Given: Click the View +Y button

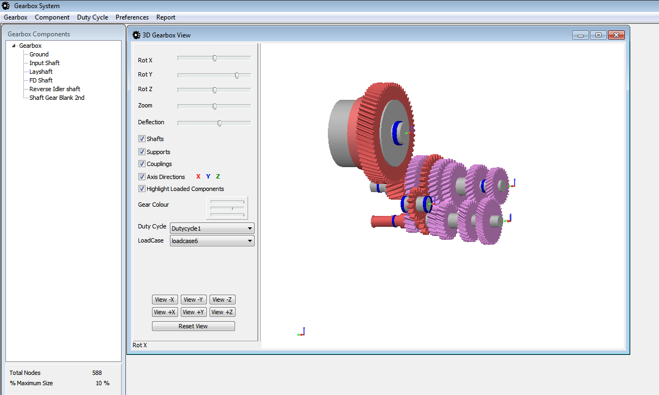Looking at the screenshot, I should [x=193, y=312].
